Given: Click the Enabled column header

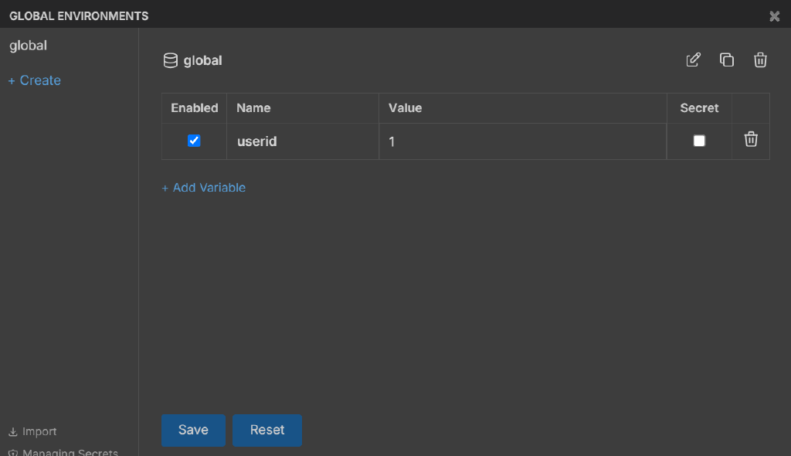Looking at the screenshot, I should (194, 108).
